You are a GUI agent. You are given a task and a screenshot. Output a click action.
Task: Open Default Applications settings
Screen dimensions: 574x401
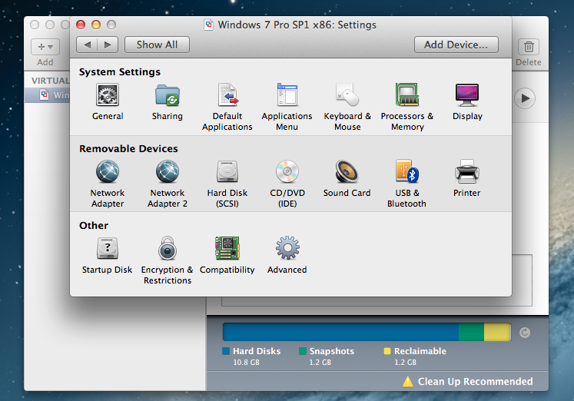coord(227,96)
